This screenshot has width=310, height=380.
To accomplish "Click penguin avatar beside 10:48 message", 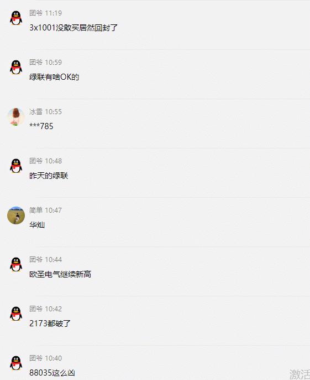I will point(16,166).
